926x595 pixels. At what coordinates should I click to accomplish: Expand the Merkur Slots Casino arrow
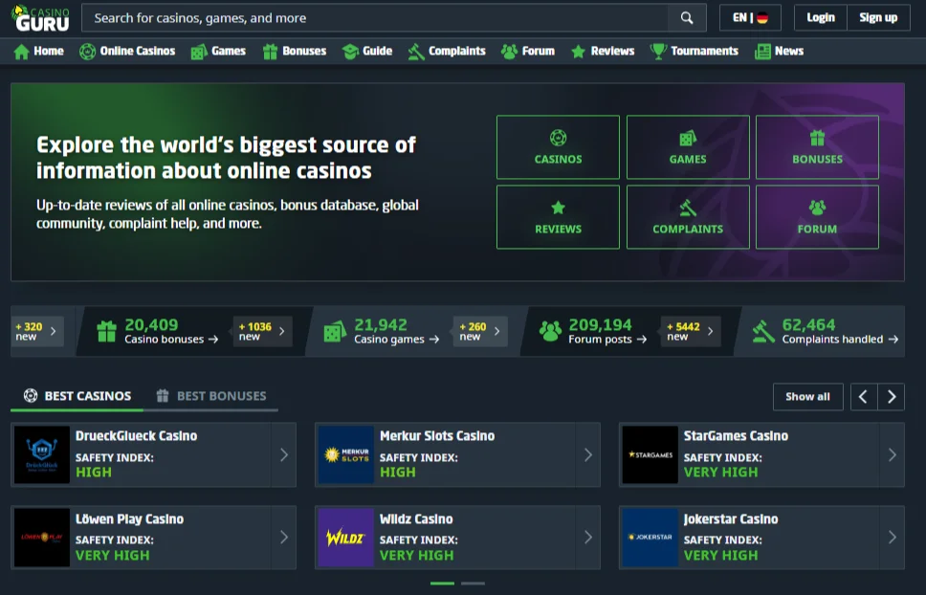point(587,454)
